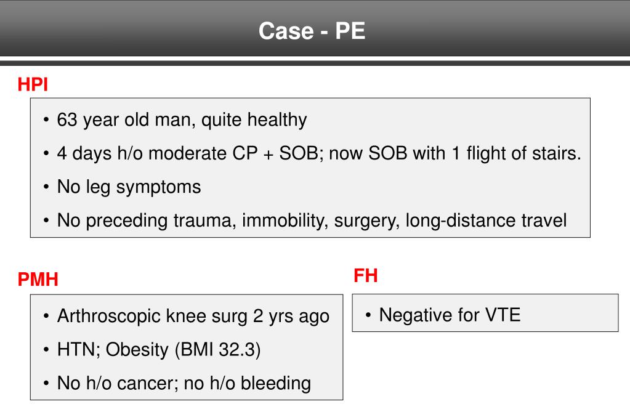Click 'long-distance travel' phrase

(x=486, y=220)
